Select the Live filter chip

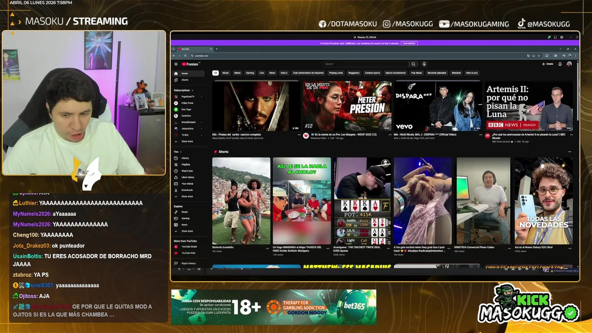(x=262, y=73)
